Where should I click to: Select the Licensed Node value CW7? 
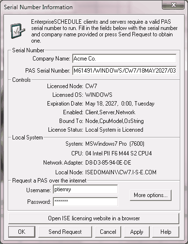91,86
